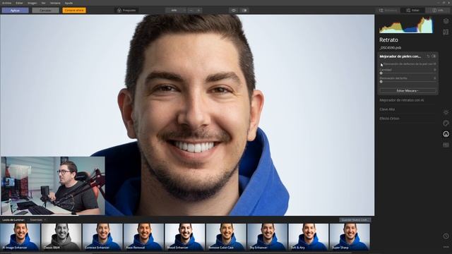Click the Looks de Luminar label
The height and width of the screenshot is (254, 452).
click(13, 219)
